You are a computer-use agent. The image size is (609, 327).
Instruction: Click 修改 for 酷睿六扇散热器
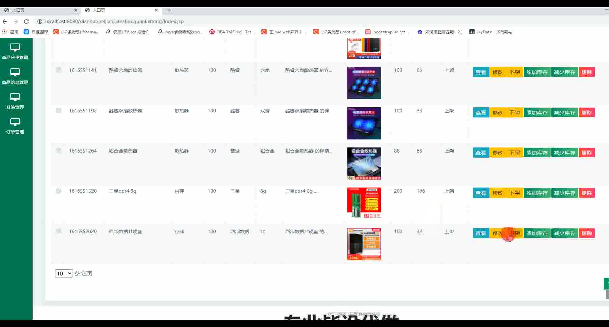498,72
